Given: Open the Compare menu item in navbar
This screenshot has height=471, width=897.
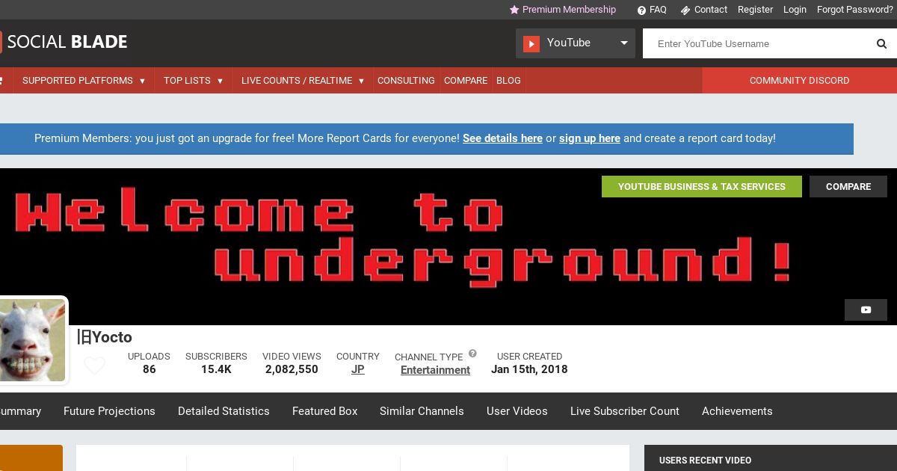Looking at the screenshot, I should pos(466,80).
